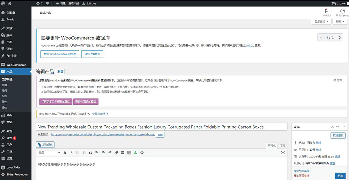This screenshot has width=349, height=180.
Task: Click the insert link icon
Action: pyautogui.click(x=116, y=153)
